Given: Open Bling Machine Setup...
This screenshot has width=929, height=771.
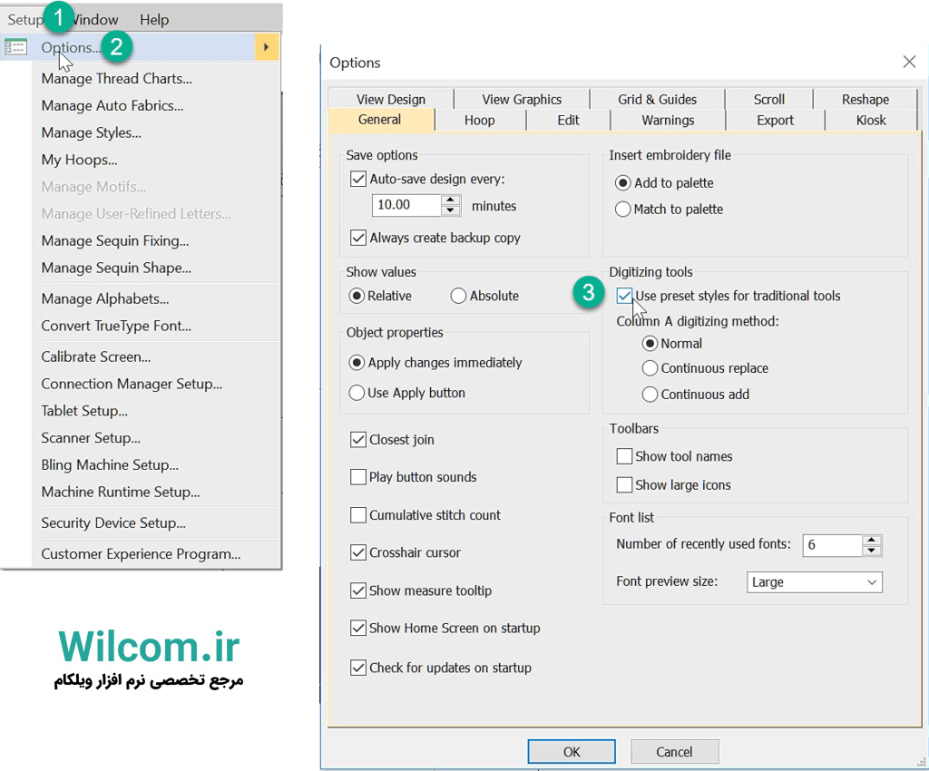Looking at the screenshot, I should coord(110,464).
